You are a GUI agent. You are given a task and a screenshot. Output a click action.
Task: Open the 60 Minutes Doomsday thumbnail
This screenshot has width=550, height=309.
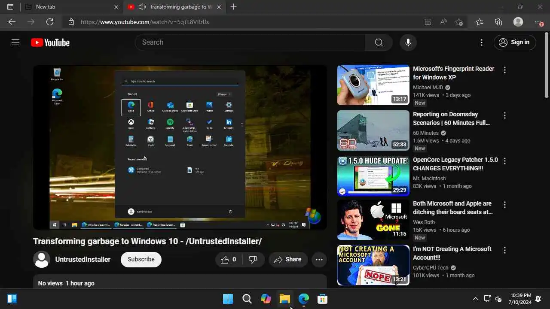click(x=373, y=130)
